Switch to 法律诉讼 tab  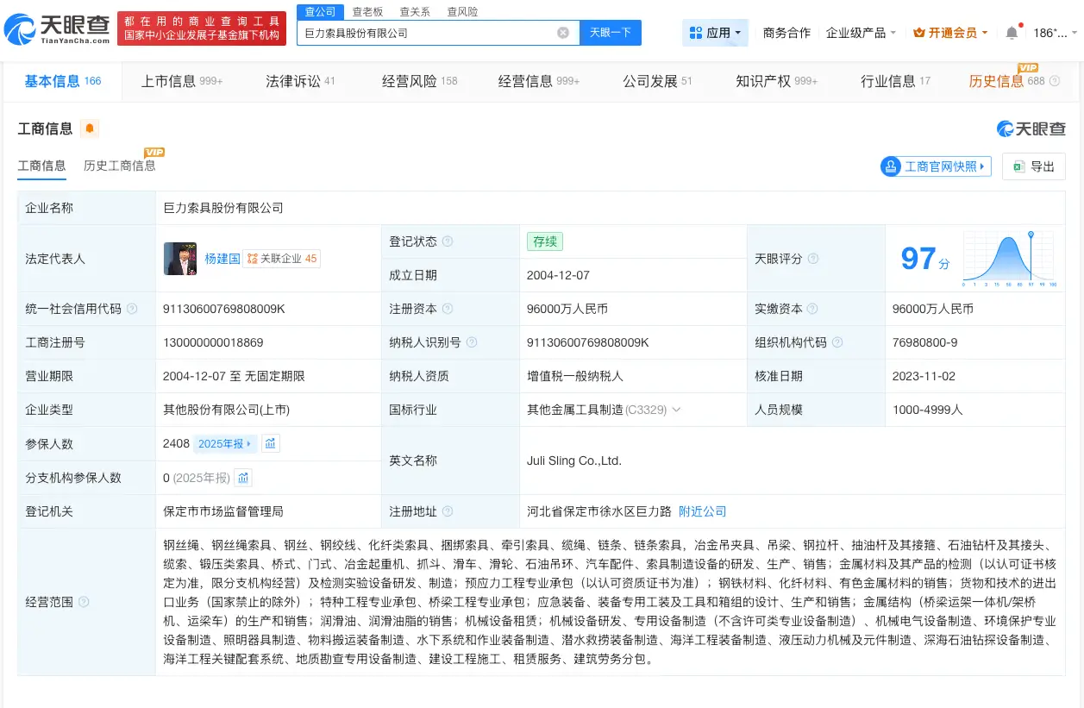300,81
